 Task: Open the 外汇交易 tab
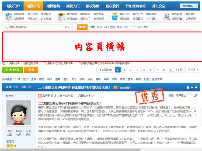tap(159, 6)
